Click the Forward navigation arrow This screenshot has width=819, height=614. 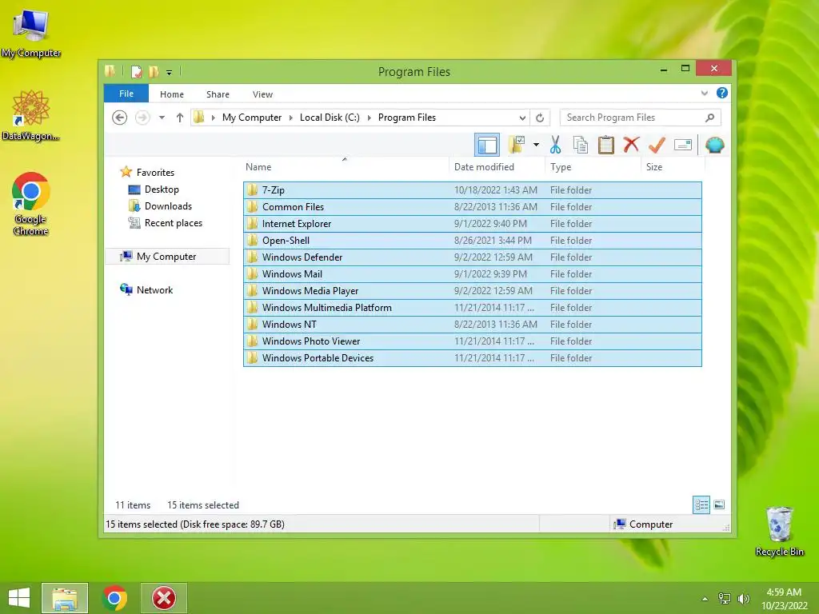[142, 118]
